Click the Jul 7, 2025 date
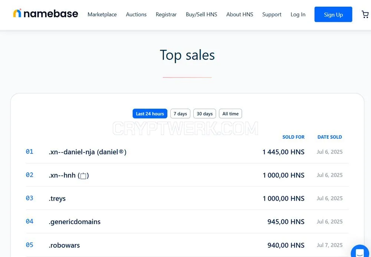Viewport: 371px width, 257px height. click(x=329, y=245)
